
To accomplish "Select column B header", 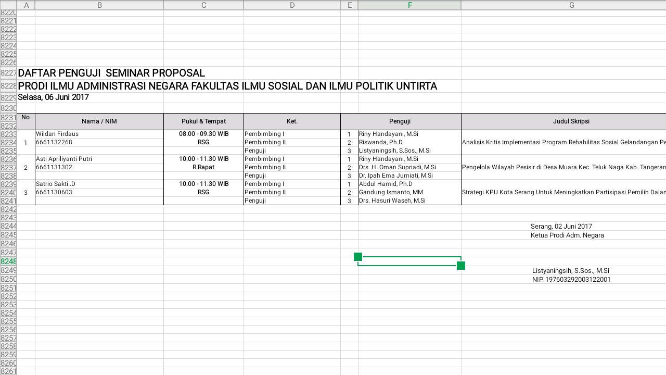I will pyautogui.click(x=99, y=5).
